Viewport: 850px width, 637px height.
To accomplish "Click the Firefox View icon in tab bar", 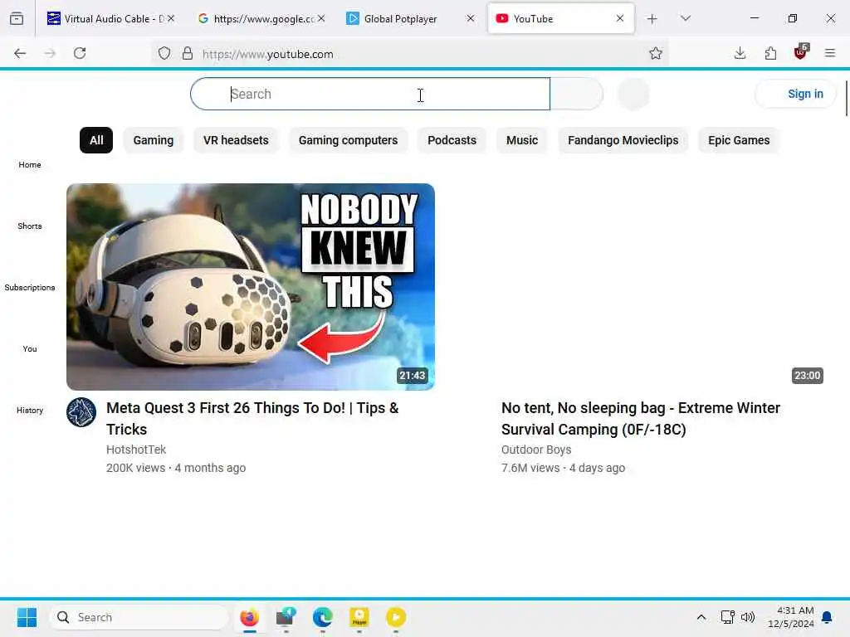I will point(17,18).
